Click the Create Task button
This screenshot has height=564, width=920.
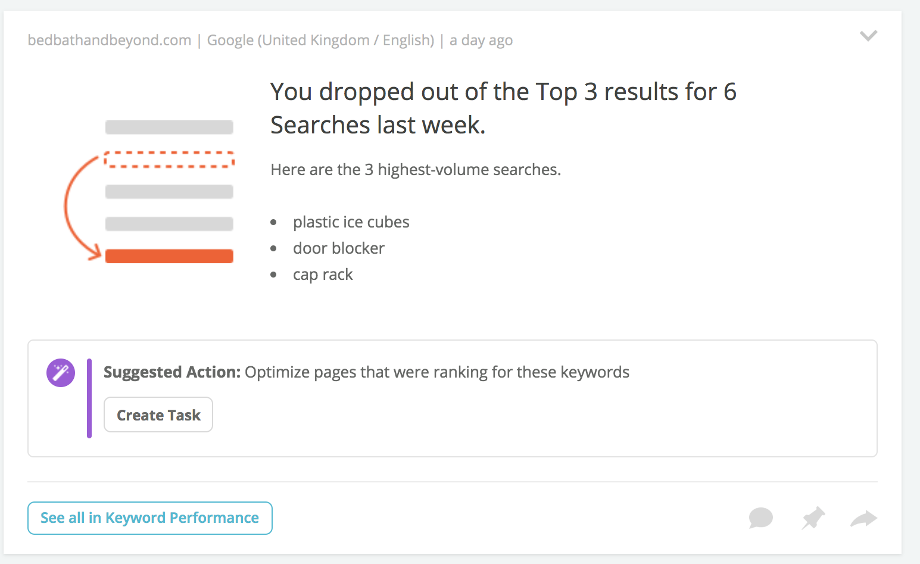point(158,415)
